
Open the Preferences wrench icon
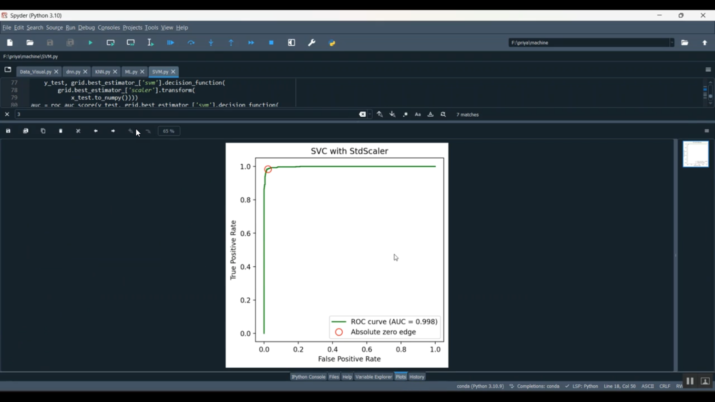pyautogui.click(x=312, y=43)
